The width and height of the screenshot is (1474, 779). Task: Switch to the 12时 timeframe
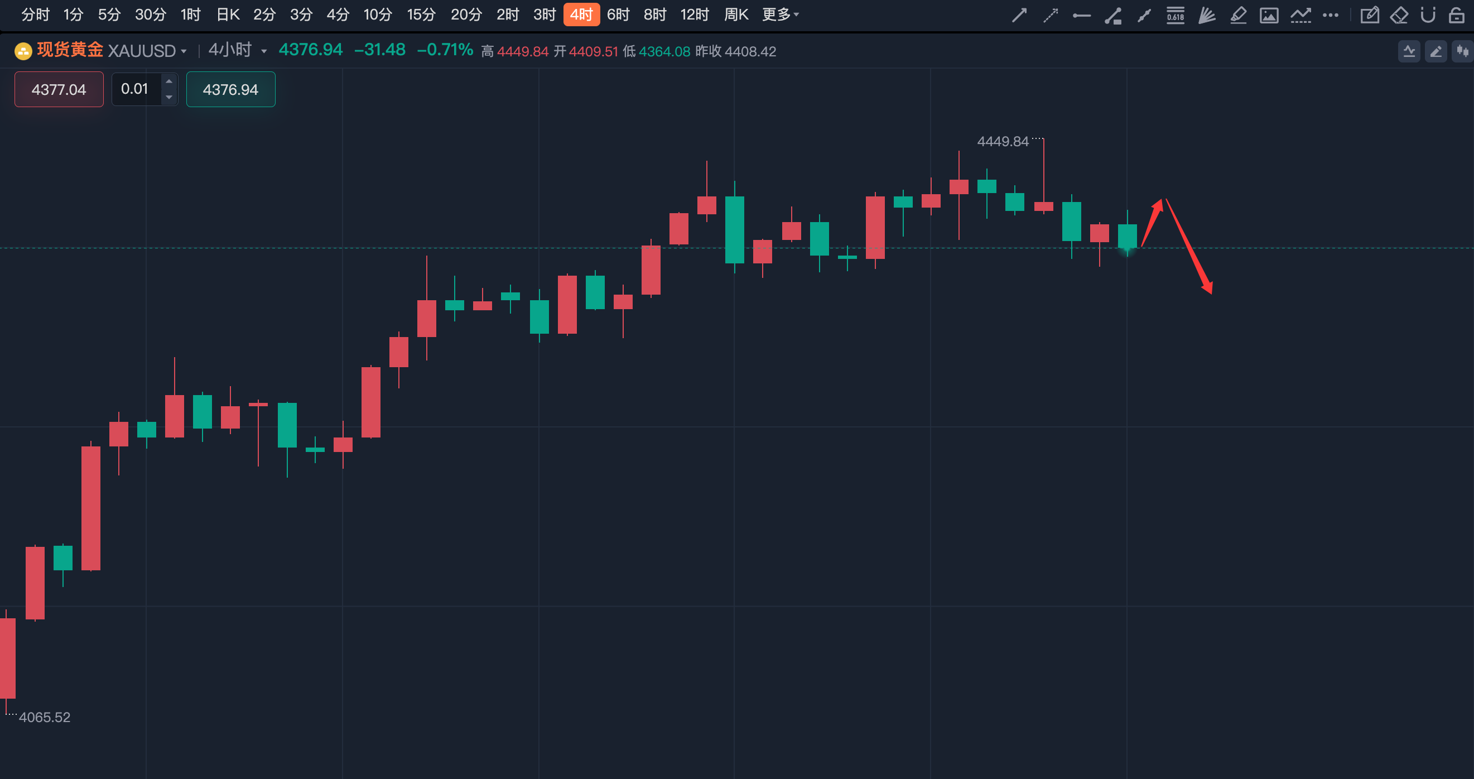(x=695, y=15)
